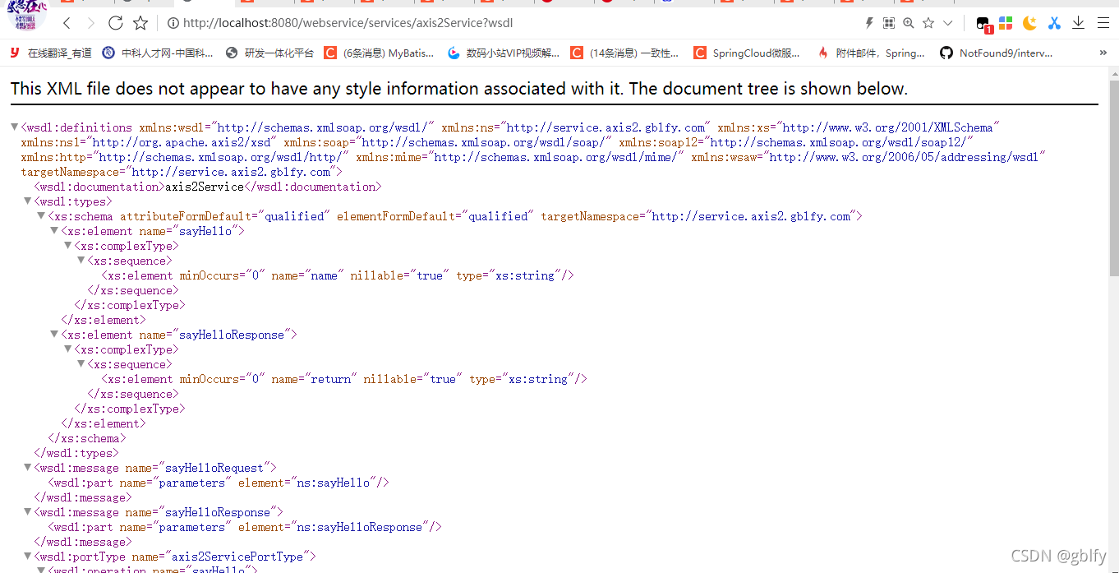Open the 研发一体化平台 bookmark
The width and height of the screenshot is (1119, 573).
tap(270, 53)
